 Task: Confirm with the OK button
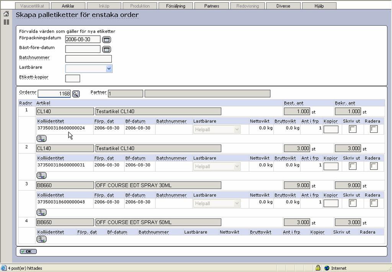[28, 251]
